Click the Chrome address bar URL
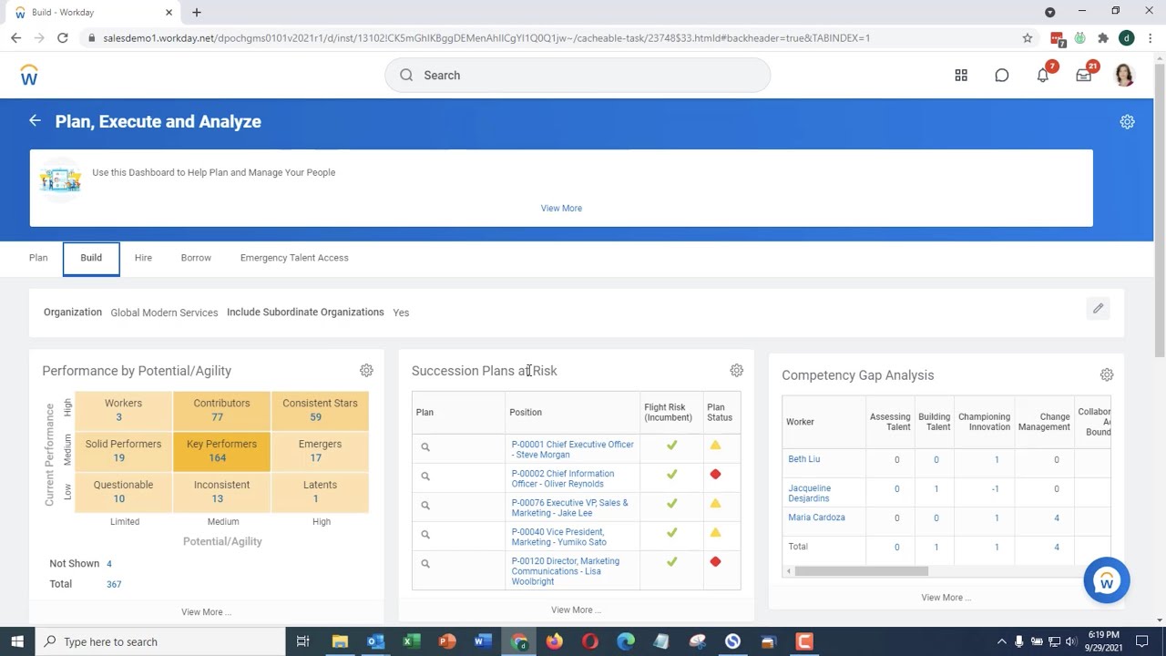The width and height of the screenshot is (1166, 656). [486, 38]
